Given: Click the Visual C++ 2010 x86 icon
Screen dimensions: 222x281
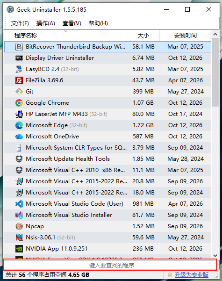Looking at the screenshot, I should point(19,170).
